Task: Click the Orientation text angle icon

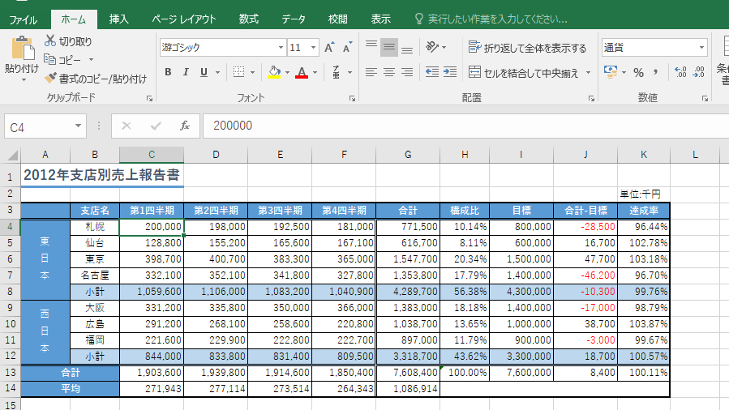Action: tap(432, 47)
